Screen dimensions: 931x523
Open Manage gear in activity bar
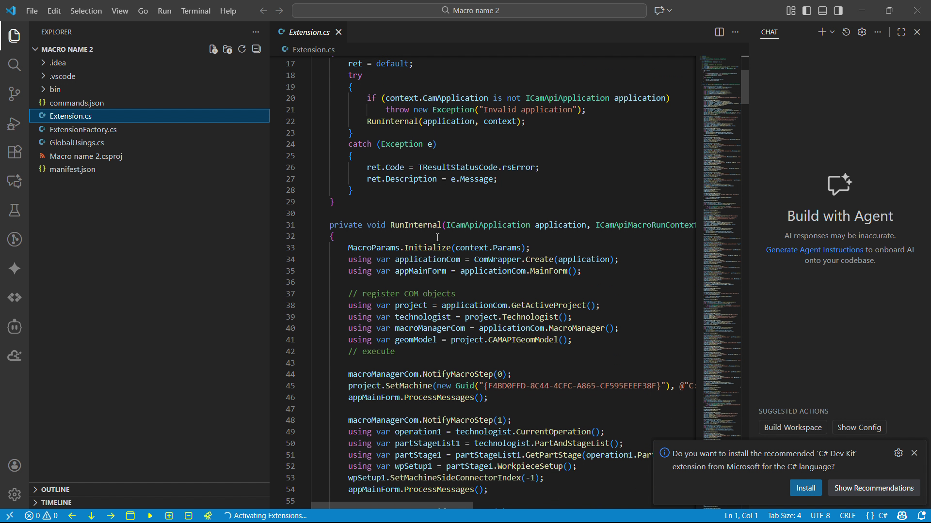click(15, 494)
